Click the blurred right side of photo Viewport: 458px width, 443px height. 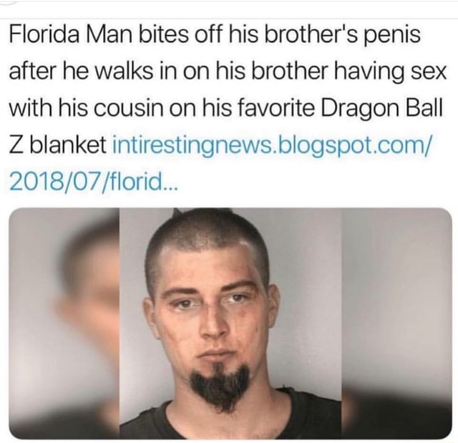pyautogui.click(x=396, y=323)
